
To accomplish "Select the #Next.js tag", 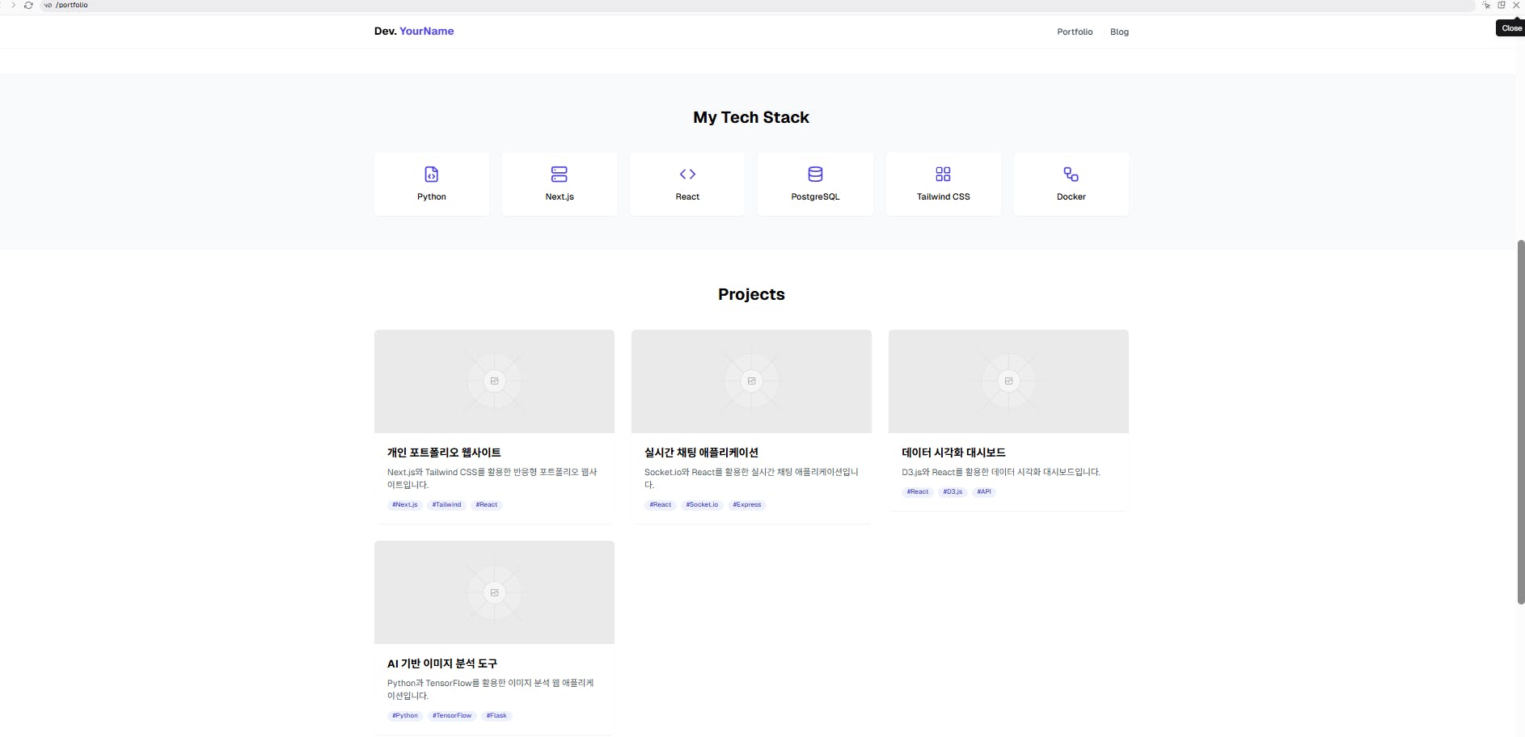I will pyautogui.click(x=405, y=504).
